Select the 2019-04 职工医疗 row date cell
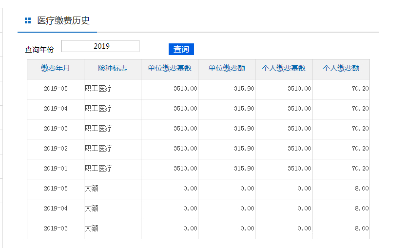This screenshot has width=408, height=248. point(56,108)
